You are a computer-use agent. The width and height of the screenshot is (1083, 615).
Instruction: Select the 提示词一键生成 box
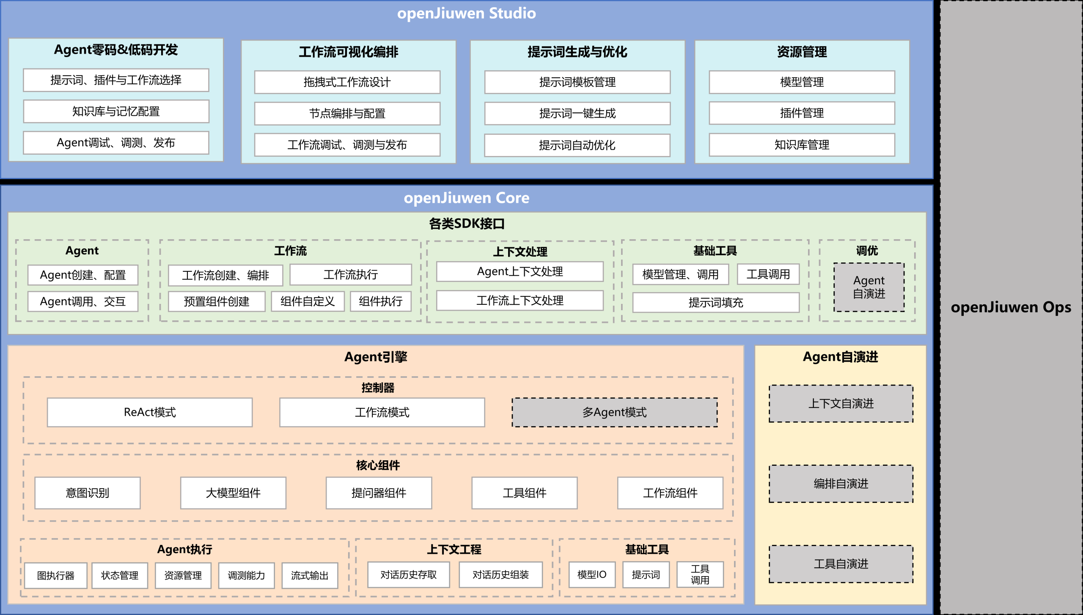click(x=577, y=113)
